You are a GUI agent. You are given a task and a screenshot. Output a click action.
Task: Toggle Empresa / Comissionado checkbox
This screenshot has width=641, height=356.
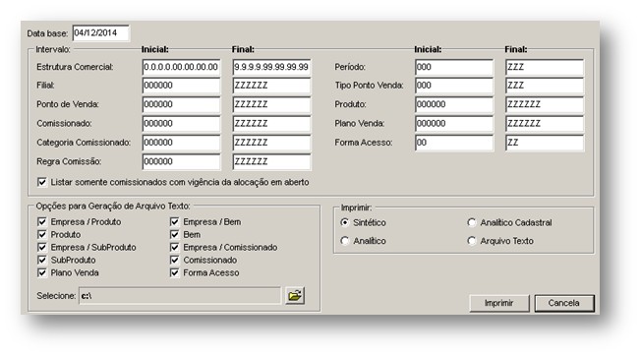click(x=175, y=247)
